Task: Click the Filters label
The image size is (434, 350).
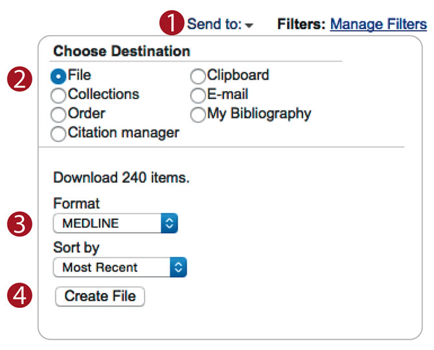Action: pyautogui.click(x=301, y=25)
